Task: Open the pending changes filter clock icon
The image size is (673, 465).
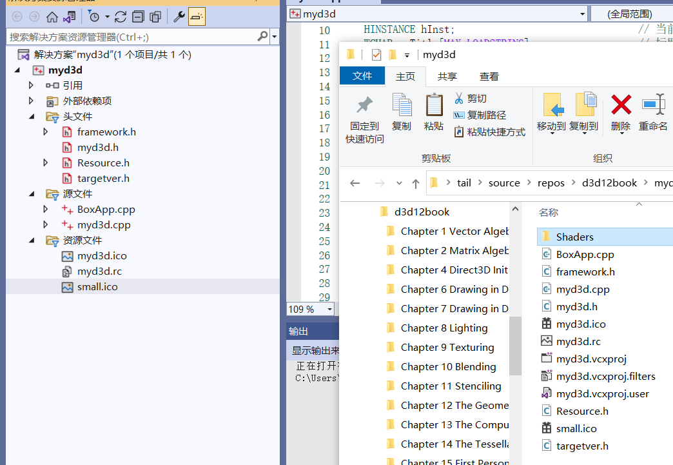Action: pos(94,17)
